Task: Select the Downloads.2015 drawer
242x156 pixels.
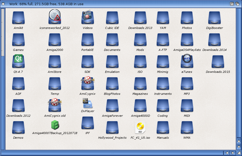Action: tap(218, 62)
